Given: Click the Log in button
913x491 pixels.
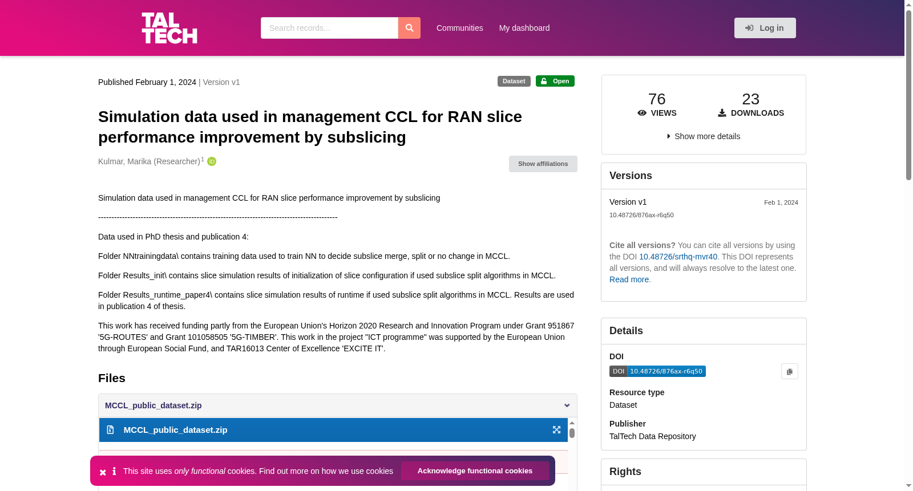Looking at the screenshot, I should click(x=765, y=28).
